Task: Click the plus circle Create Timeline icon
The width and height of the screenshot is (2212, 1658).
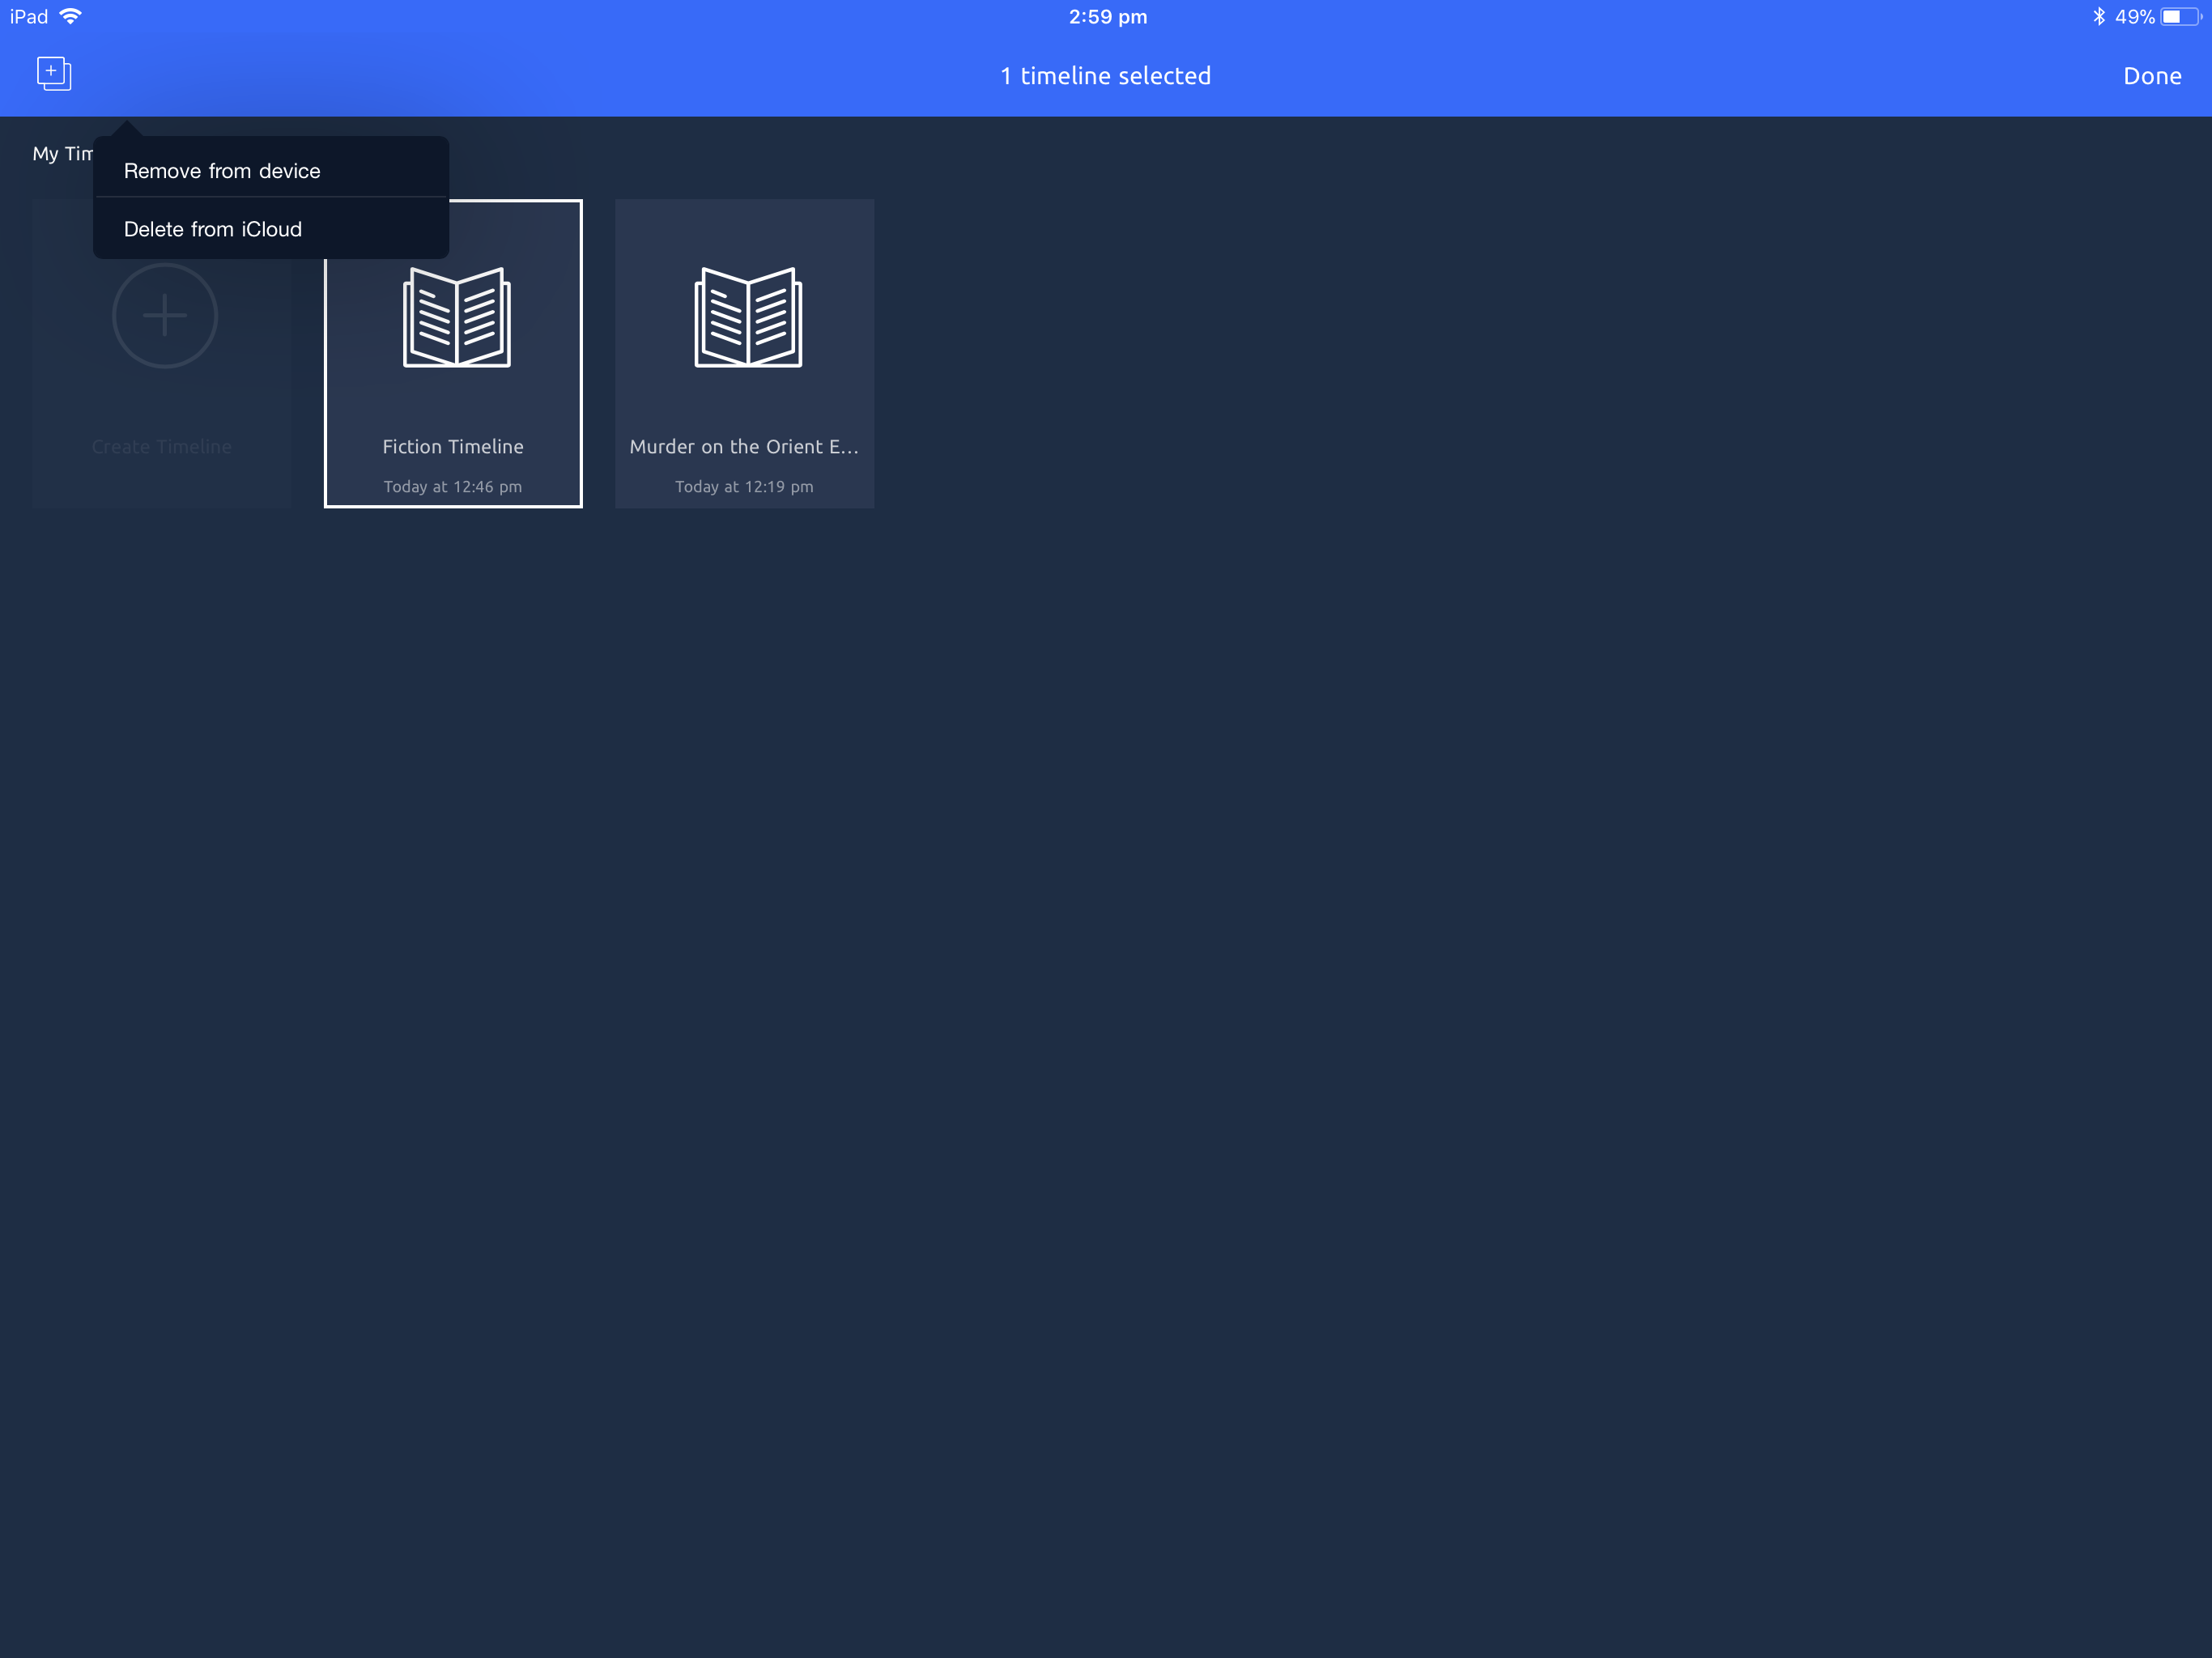Action: [164, 316]
